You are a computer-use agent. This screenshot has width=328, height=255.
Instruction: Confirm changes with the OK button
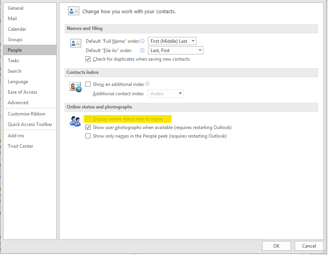(276, 246)
